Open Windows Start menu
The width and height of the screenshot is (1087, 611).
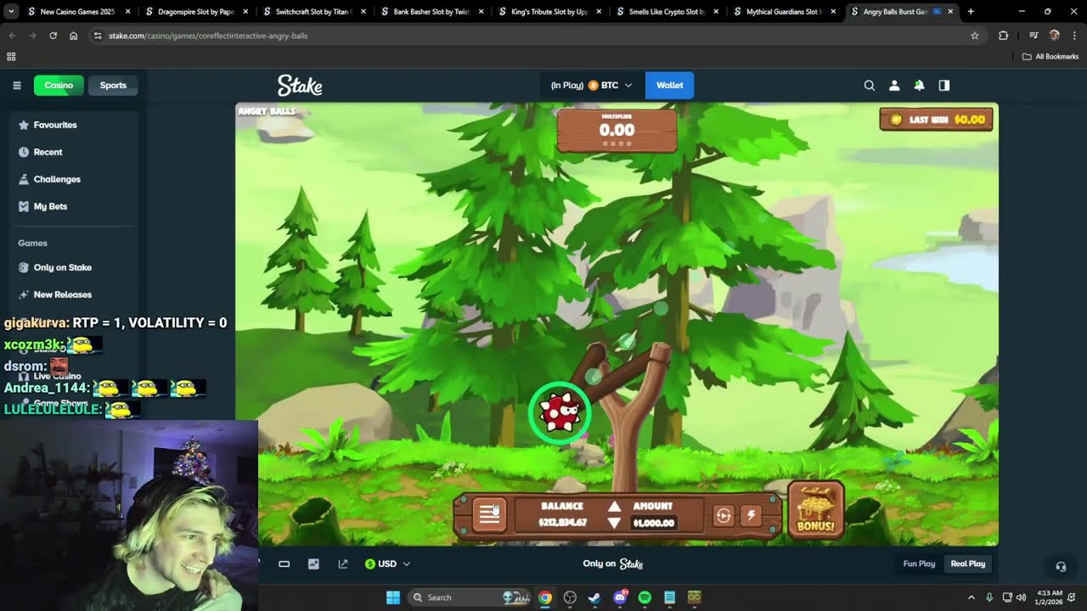[393, 597]
